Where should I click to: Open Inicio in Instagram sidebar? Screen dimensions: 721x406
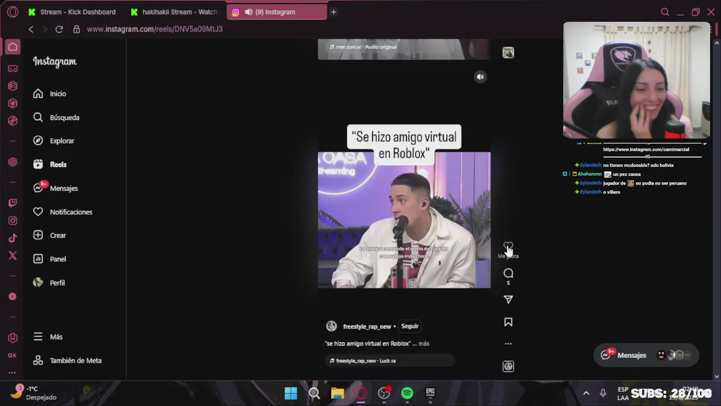coord(50,94)
